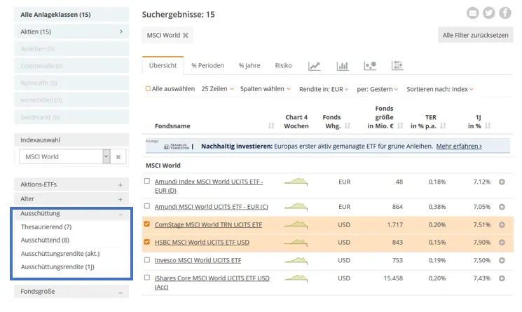Screen dimensions: 522x312
Task: Sort by Fondsname column arrows
Action: click(271, 126)
